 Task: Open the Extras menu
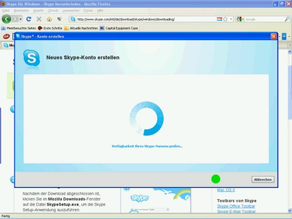pyautogui.click(x=88, y=10)
